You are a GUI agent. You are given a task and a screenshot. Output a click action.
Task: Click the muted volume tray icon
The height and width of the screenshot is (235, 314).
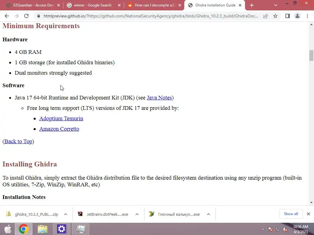285,229
